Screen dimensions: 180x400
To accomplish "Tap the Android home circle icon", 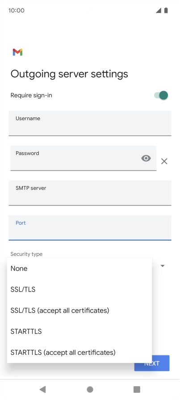I will (90, 389).
